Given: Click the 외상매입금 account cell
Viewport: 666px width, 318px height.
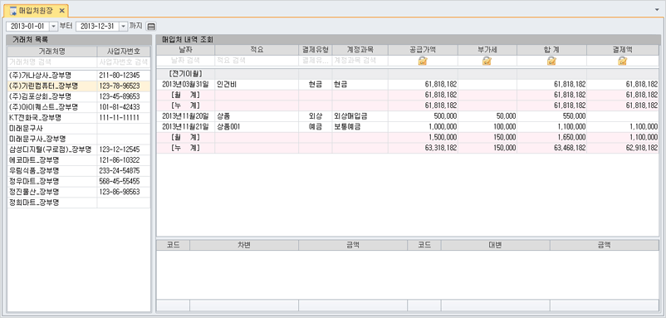Looking at the screenshot, I should (360, 116).
